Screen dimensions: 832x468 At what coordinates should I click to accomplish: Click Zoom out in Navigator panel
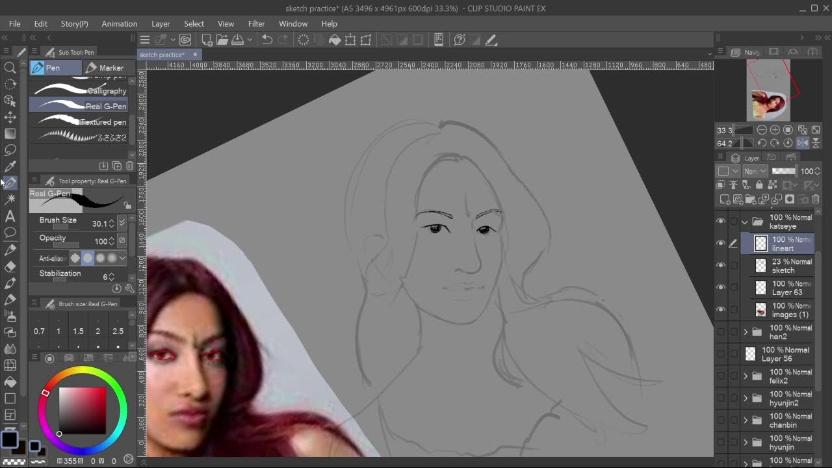[762, 130]
